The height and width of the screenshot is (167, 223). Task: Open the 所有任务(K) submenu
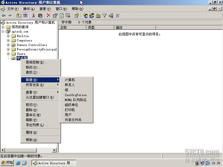(x=40, y=85)
